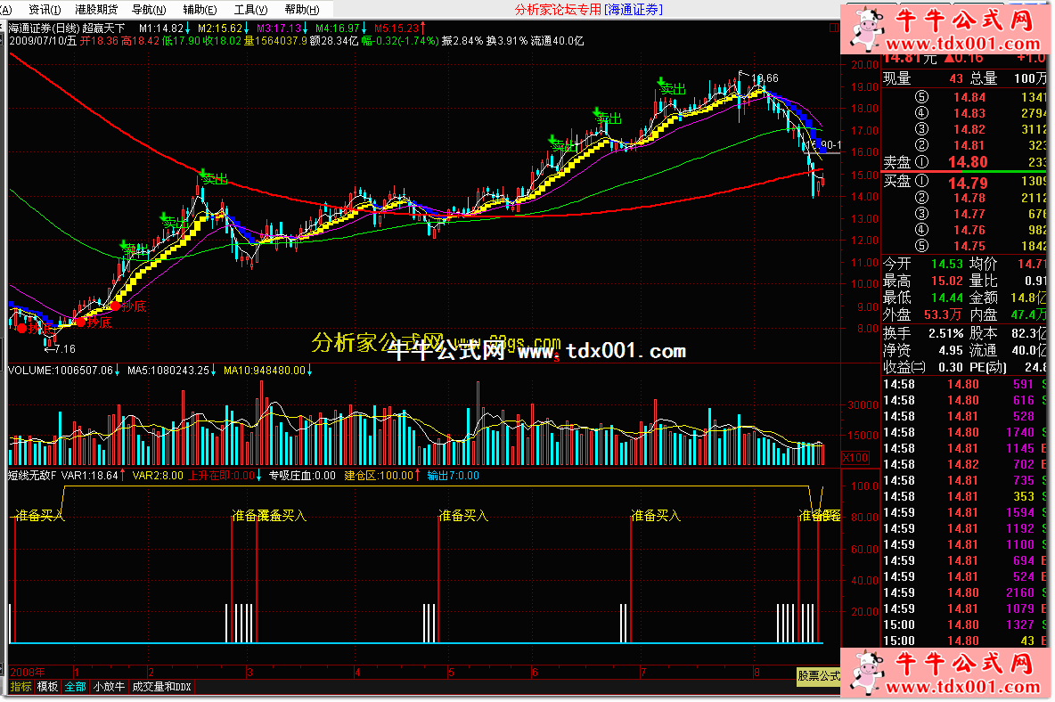Click buy level ③ circle icon at 14.77
This screenshot has width=1055, height=702.
pos(921,214)
